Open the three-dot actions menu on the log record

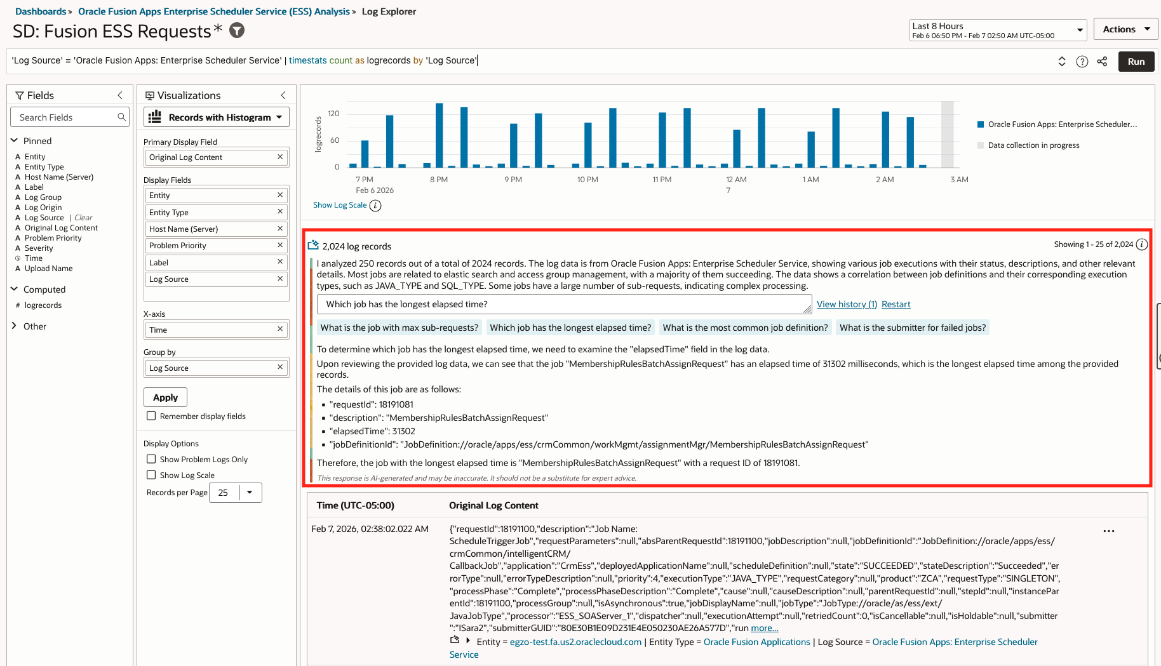1109,531
